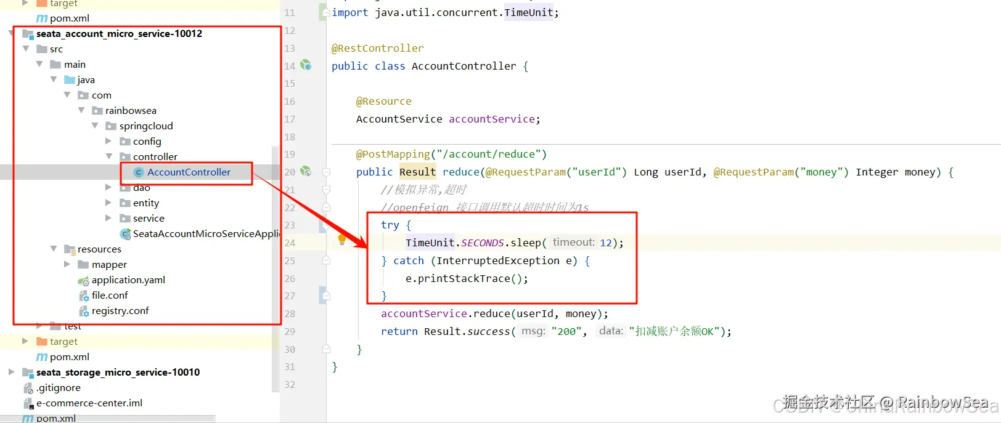Click the .gitignore file icon
This screenshot has width=1001, height=423.
[28, 388]
